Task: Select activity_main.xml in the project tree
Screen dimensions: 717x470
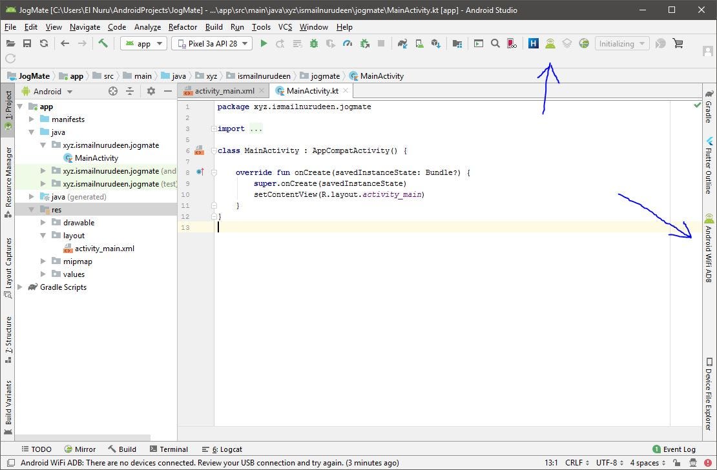Action: [x=99, y=249]
